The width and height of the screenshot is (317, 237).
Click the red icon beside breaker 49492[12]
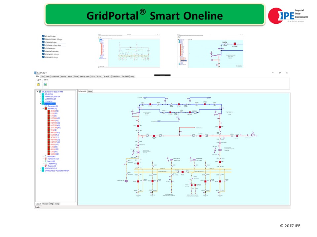point(49,111)
